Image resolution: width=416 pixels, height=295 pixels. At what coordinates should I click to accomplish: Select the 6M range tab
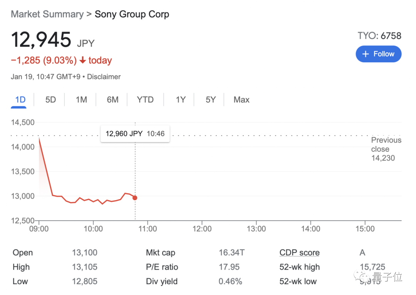pyautogui.click(x=112, y=100)
